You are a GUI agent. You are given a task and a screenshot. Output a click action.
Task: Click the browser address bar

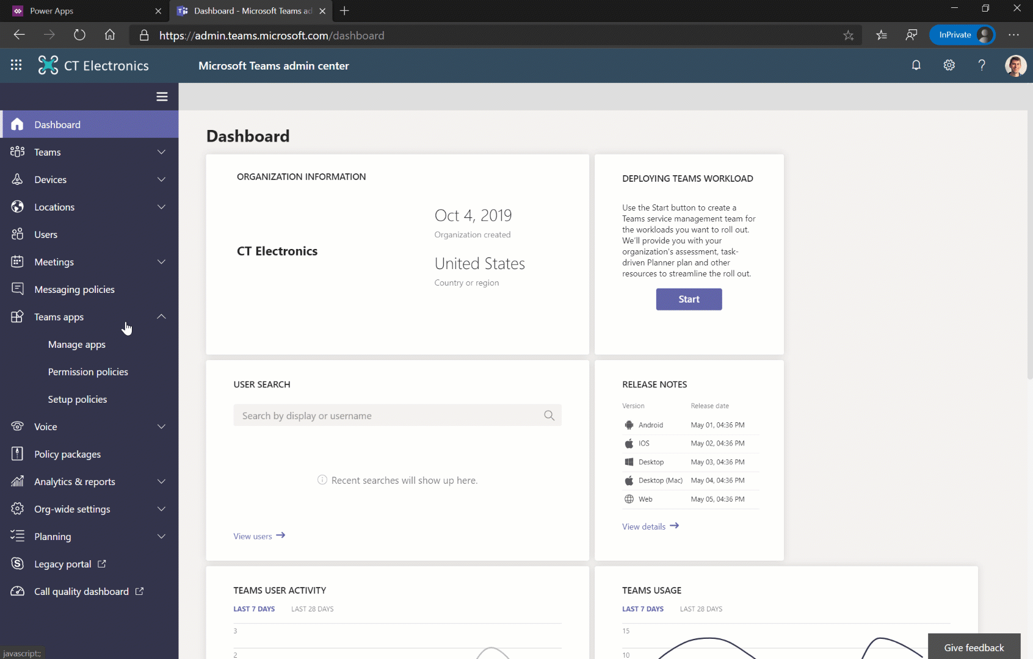tap(495, 35)
